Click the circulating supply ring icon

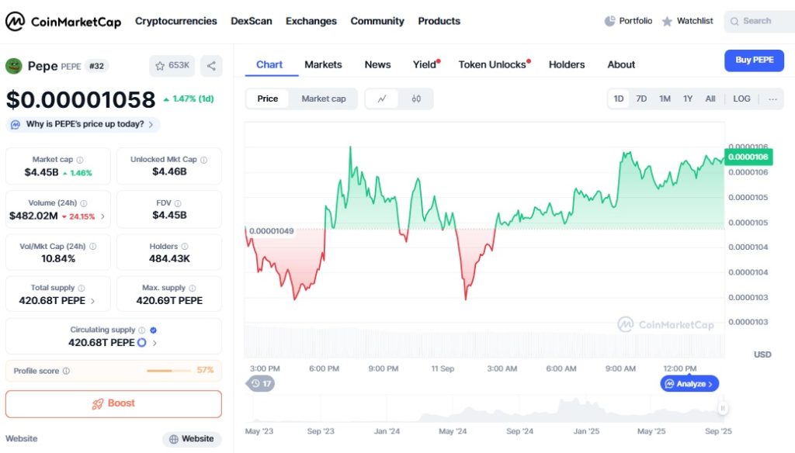click(x=142, y=343)
